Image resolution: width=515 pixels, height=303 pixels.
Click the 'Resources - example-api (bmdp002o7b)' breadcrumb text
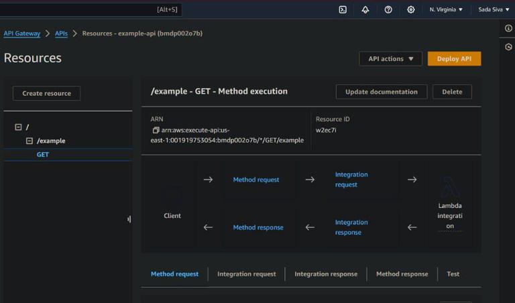click(142, 34)
